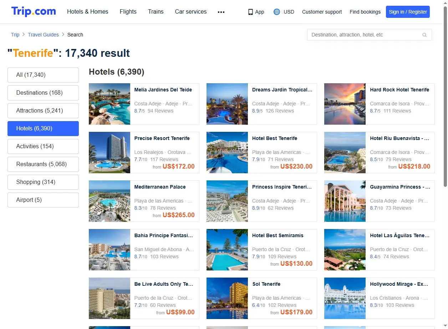Viewport: 448px width, 329px height.
Task: Click Hard Rock Hotel Tenerife title
Action: click(x=399, y=90)
